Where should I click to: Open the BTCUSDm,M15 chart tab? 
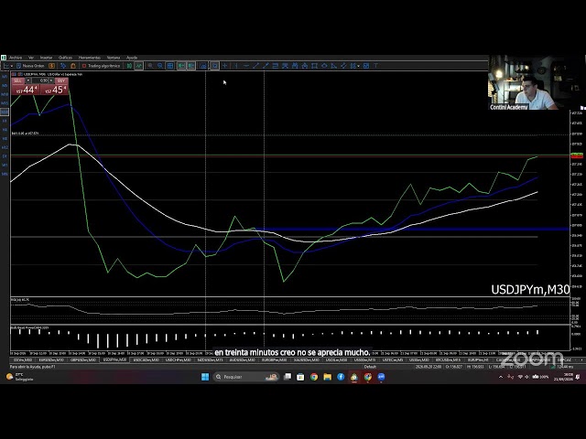[x=448, y=360]
